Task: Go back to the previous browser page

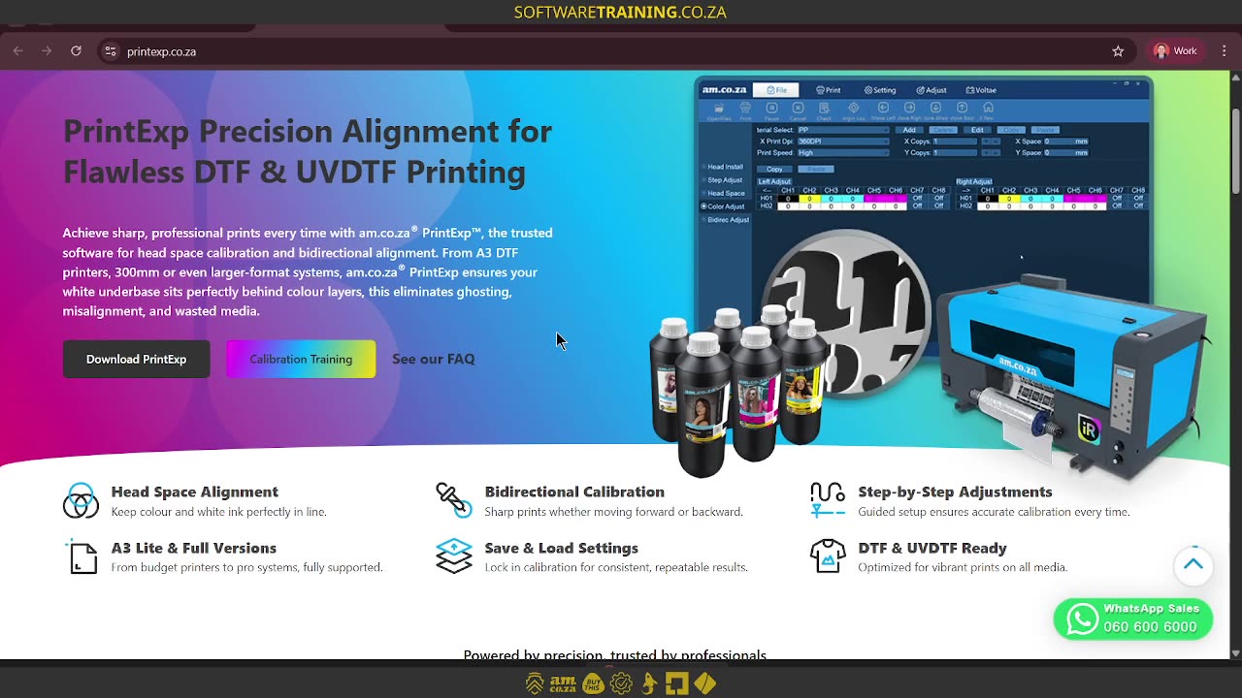Action: tap(17, 51)
